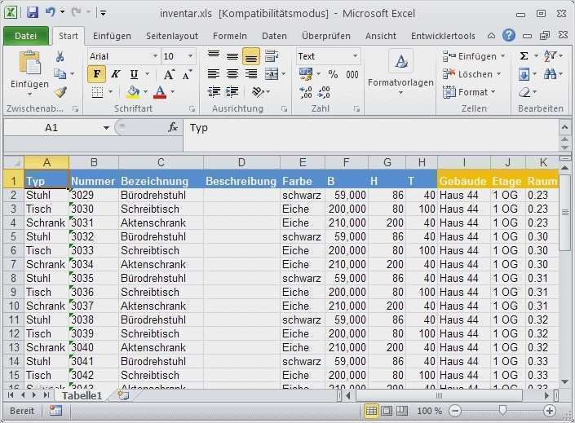Apply the yellow fill color bucket
This screenshot has width=575, height=423.
[x=133, y=92]
